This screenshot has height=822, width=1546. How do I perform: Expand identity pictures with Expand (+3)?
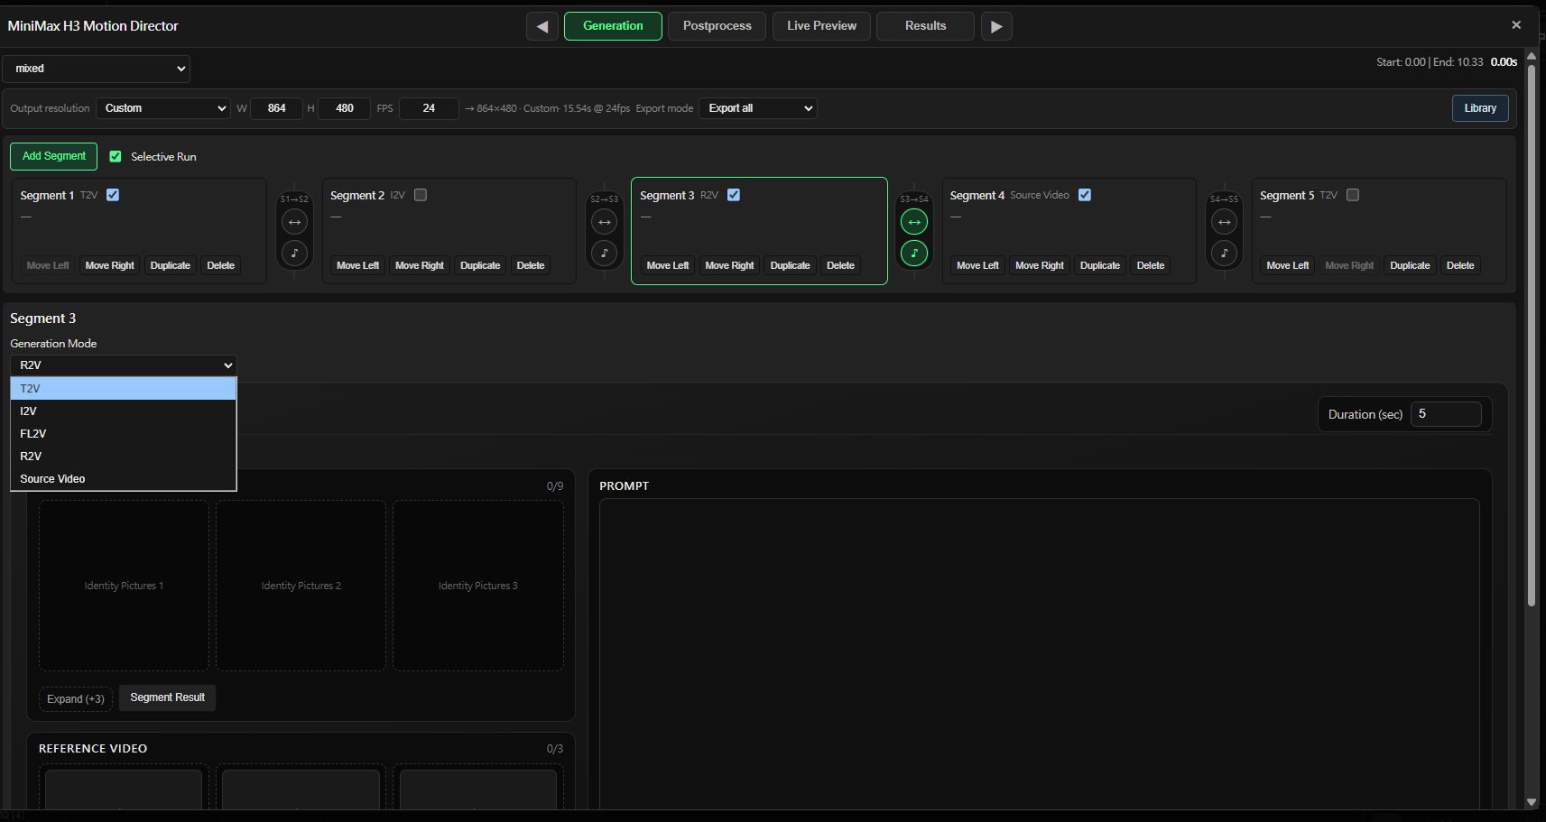tap(76, 699)
